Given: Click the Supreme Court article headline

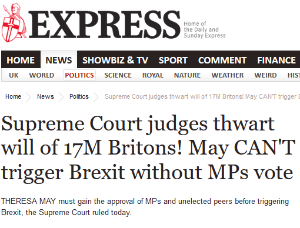Looking at the screenshot, I should tap(148, 148).
